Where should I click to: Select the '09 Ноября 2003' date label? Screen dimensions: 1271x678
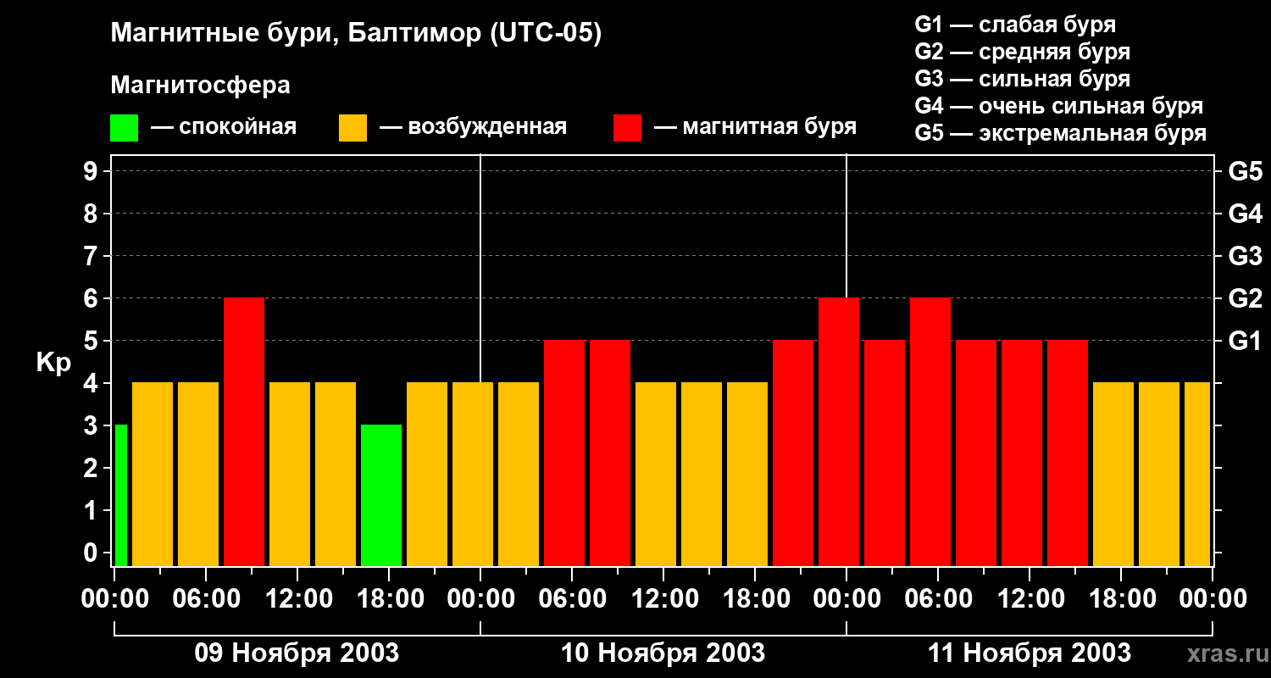[297, 653]
